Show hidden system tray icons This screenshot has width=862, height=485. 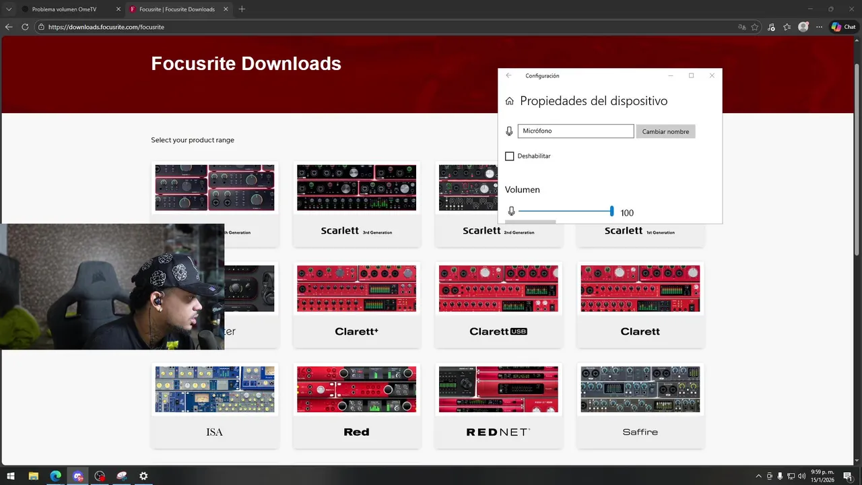point(759,476)
